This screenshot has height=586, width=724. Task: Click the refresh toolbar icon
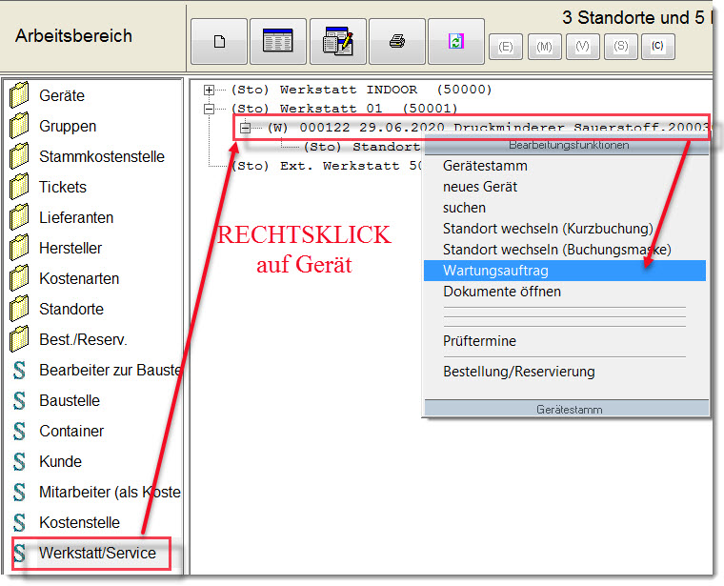point(456,42)
